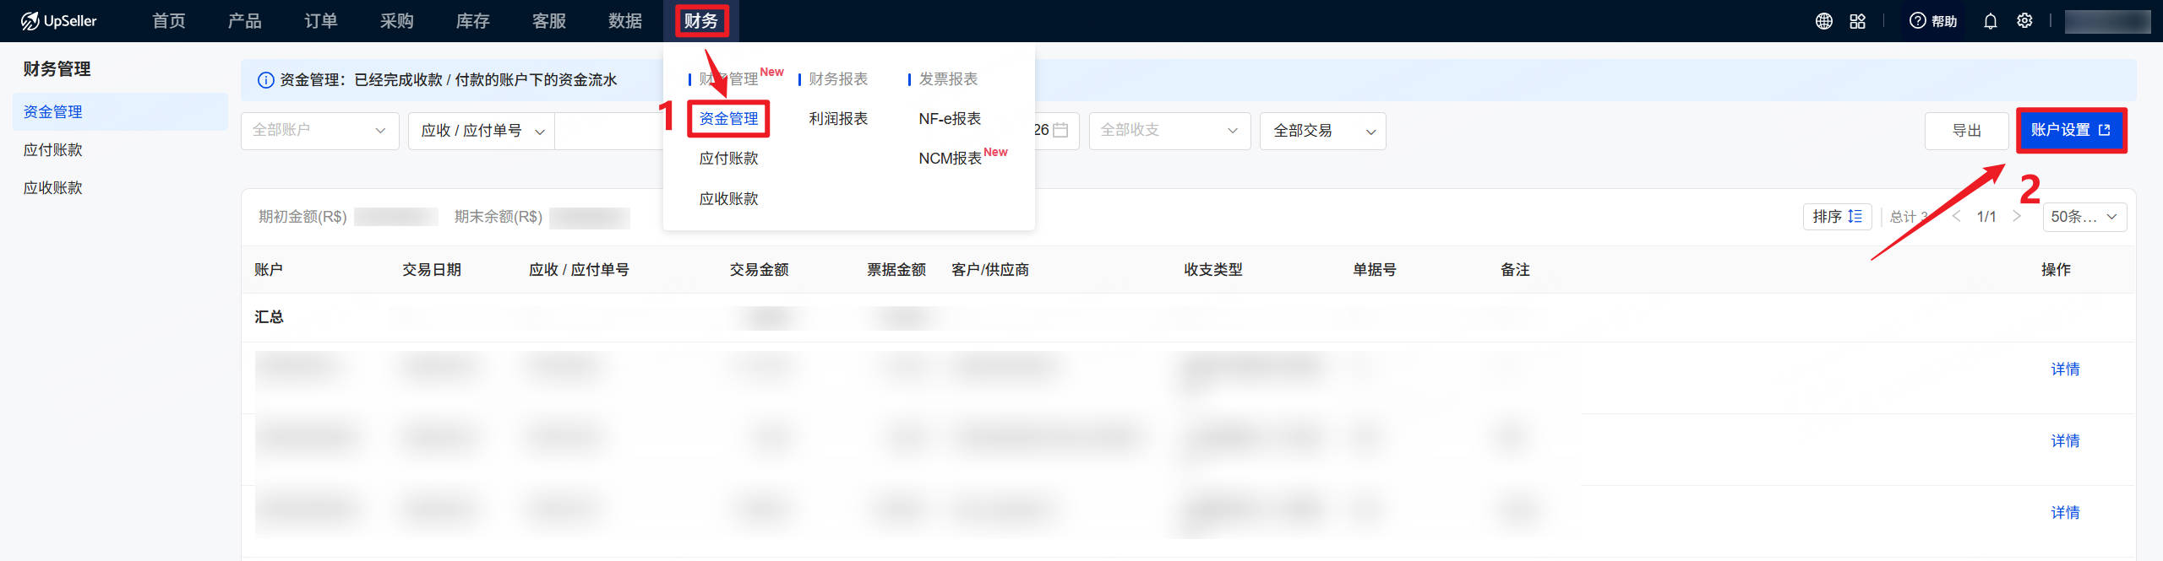Open NF-e报表 report
2163x561 pixels.
click(x=950, y=119)
